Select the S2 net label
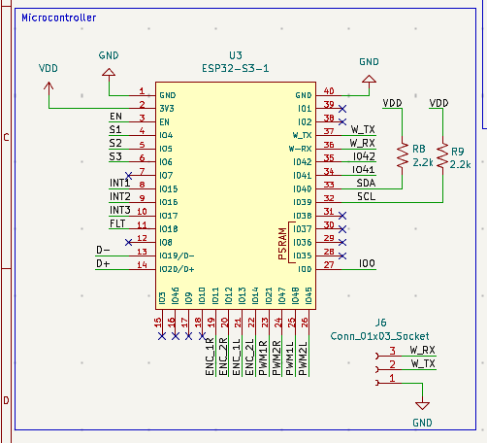The image size is (487, 443). tap(115, 143)
